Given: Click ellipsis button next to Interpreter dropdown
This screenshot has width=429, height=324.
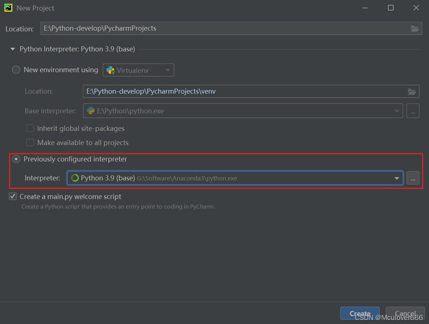Looking at the screenshot, I should 413,178.
